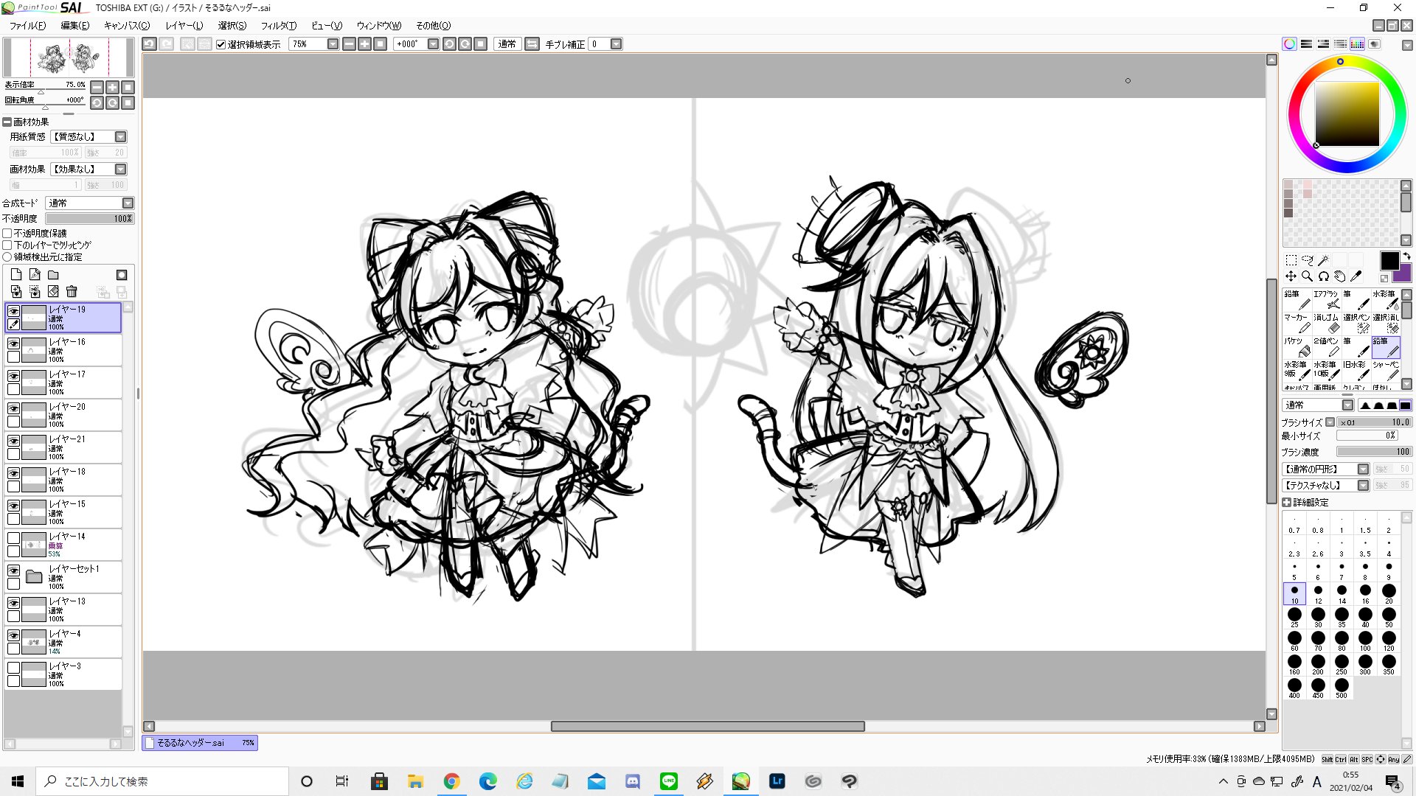Uncheck 選択領域表示 checkbox in toolbar
1416x796 pixels.
(221, 44)
